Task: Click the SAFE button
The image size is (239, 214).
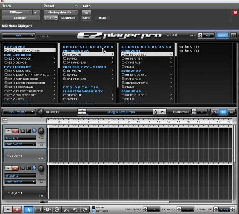Action: (x=86, y=18)
